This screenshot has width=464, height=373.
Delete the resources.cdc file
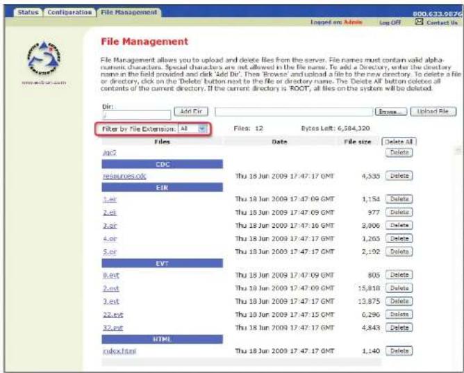[x=399, y=176]
